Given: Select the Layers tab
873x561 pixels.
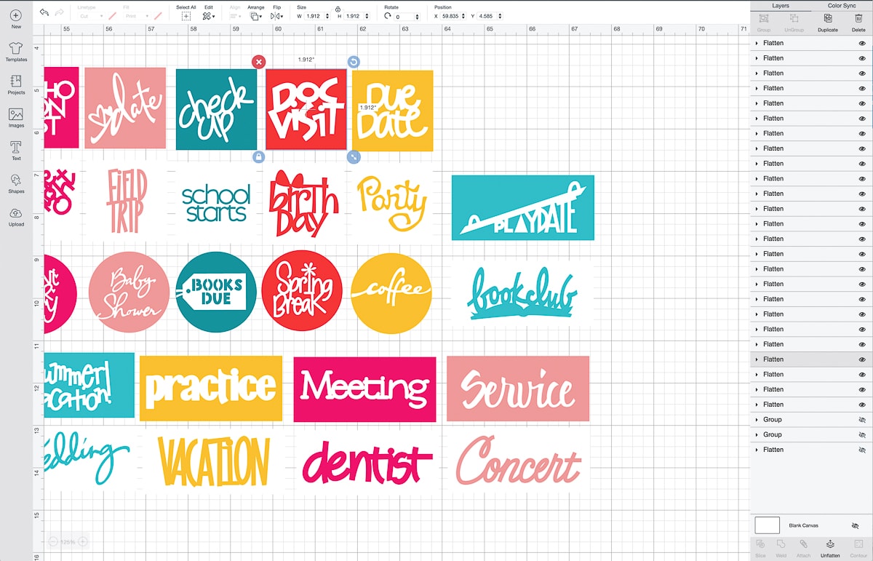Looking at the screenshot, I should [x=780, y=5].
